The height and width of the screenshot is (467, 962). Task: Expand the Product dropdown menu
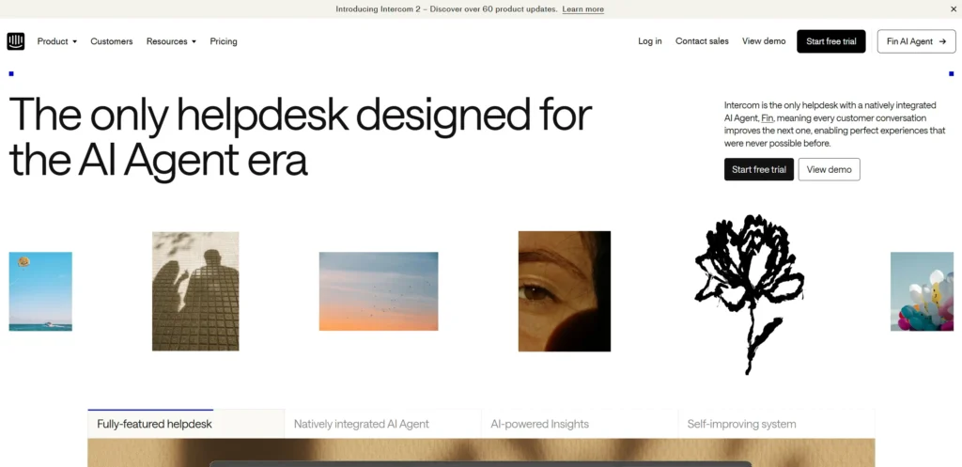click(x=57, y=41)
